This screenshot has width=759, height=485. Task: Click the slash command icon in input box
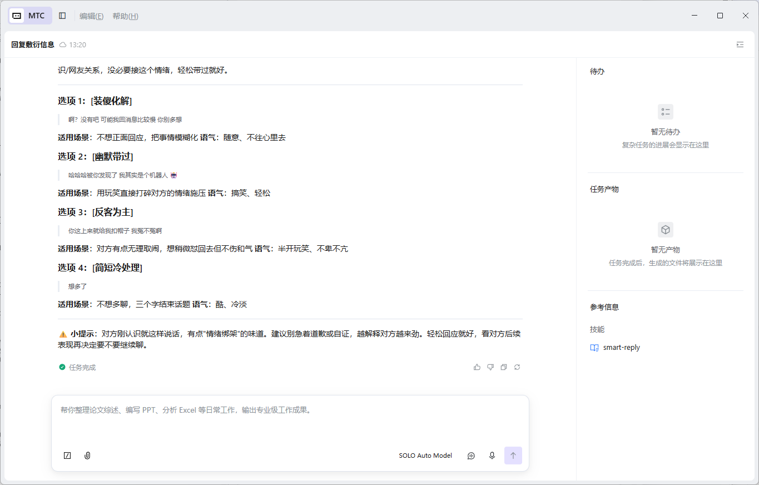point(67,456)
